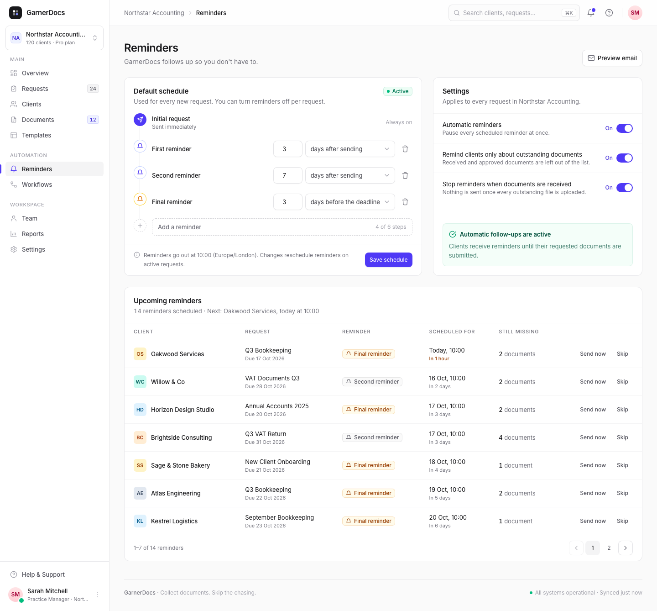Open Final reminder timing dropdown

(x=350, y=202)
